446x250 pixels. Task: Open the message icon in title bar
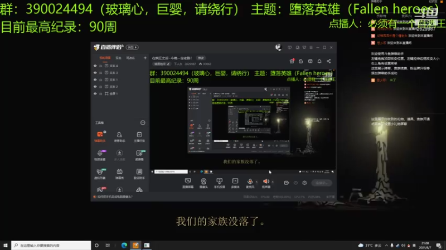(289, 47)
